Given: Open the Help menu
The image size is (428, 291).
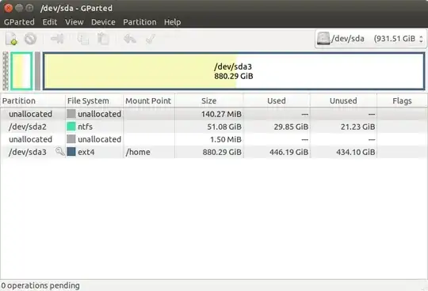Looking at the screenshot, I should click(173, 22).
